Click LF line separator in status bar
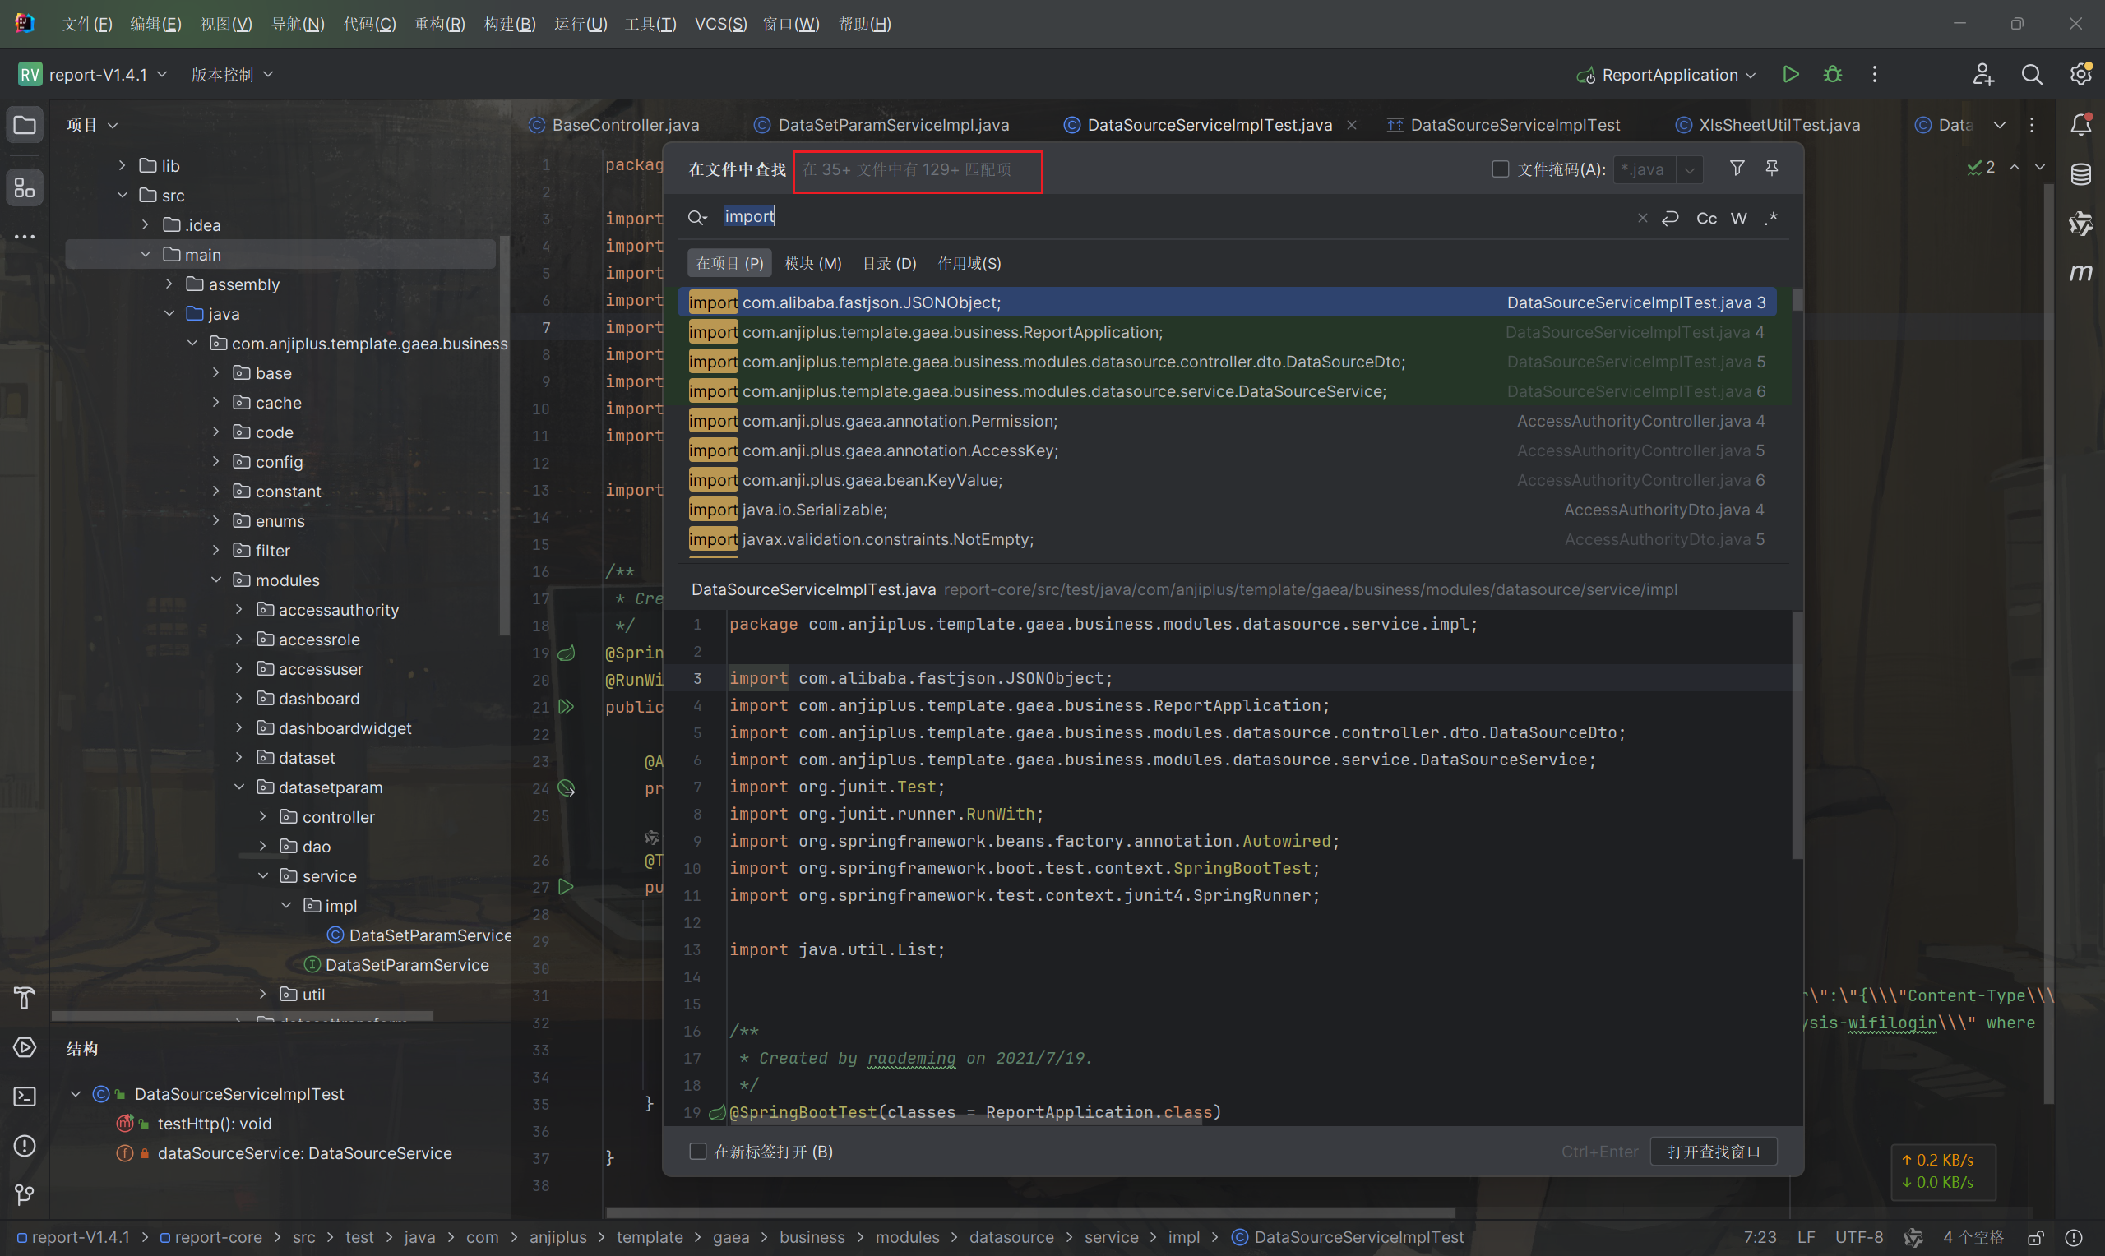The width and height of the screenshot is (2105, 1256). click(1806, 1237)
